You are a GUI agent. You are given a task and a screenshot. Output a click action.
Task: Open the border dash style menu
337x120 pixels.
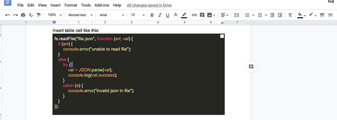330,15
